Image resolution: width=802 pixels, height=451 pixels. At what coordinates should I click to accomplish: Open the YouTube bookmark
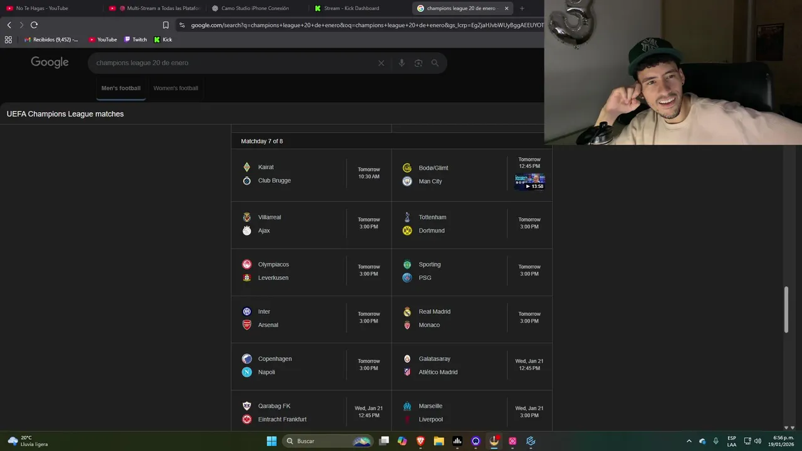point(103,39)
